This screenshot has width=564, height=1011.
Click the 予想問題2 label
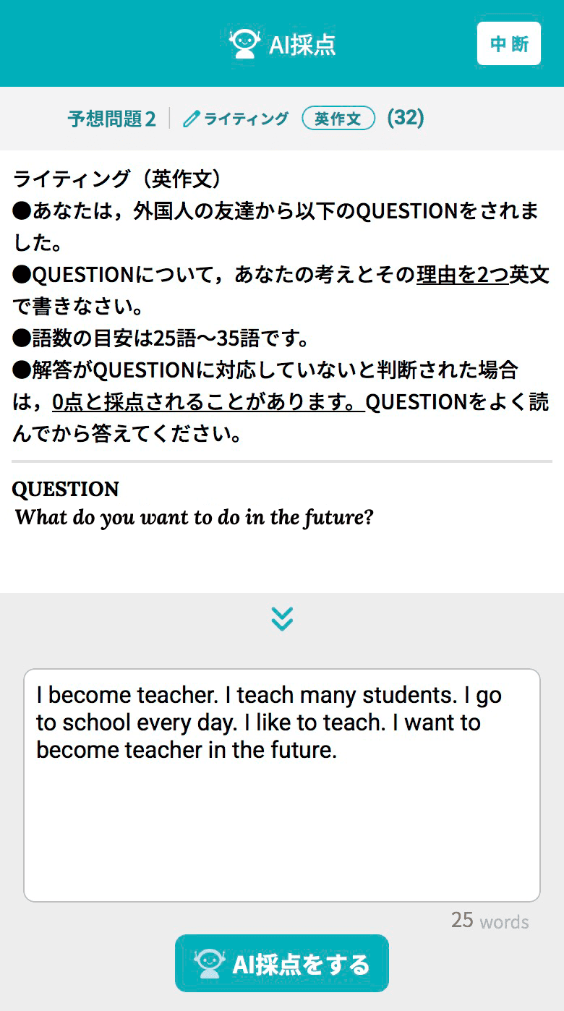(111, 119)
